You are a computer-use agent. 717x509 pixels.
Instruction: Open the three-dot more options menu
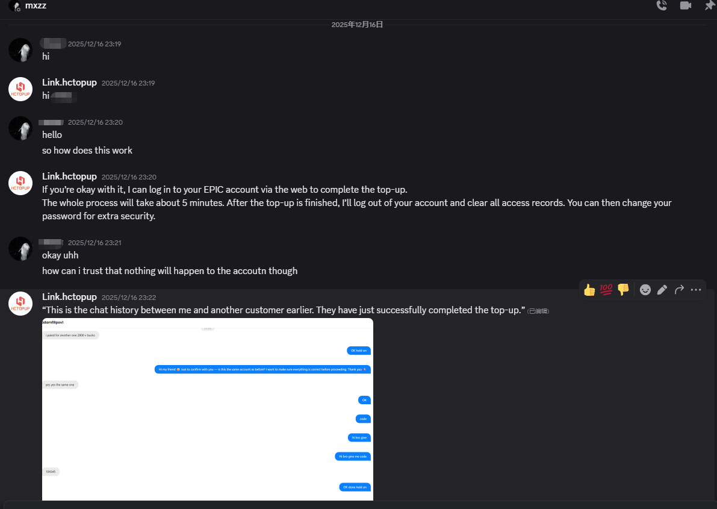[696, 290]
